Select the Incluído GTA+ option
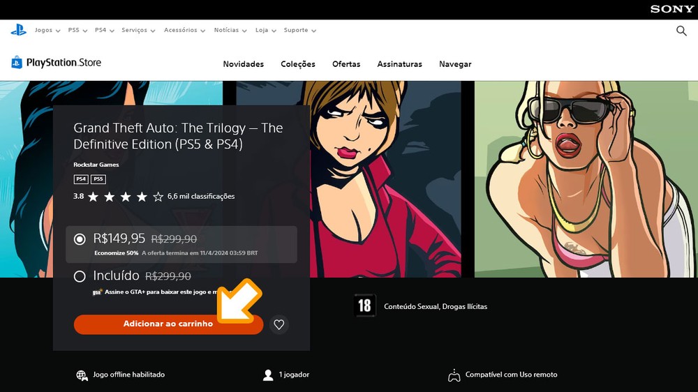Viewport: 698px width, 392px height. (80, 276)
